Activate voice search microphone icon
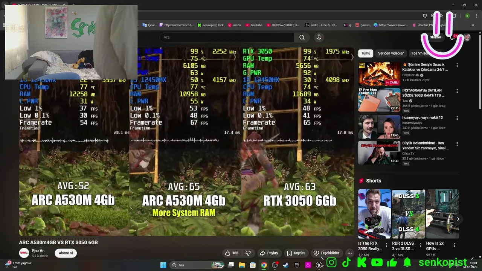482x271 pixels. (319, 37)
